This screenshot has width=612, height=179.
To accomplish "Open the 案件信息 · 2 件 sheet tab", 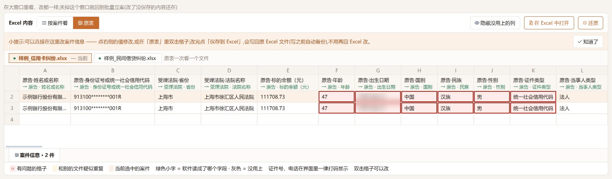I will [x=34, y=155].
